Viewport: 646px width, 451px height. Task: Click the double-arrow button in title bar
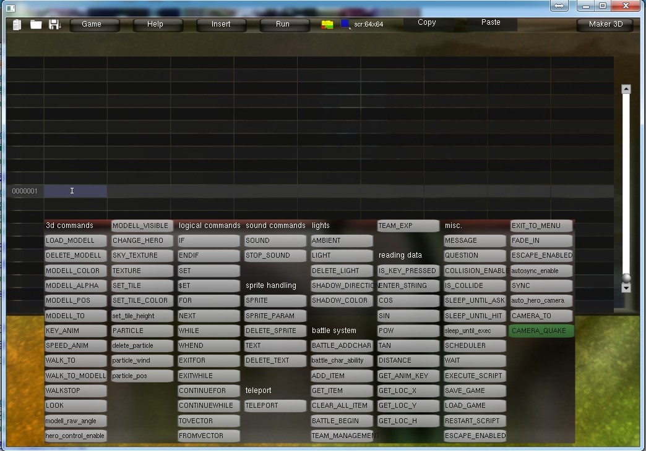(x=559, y=6)
